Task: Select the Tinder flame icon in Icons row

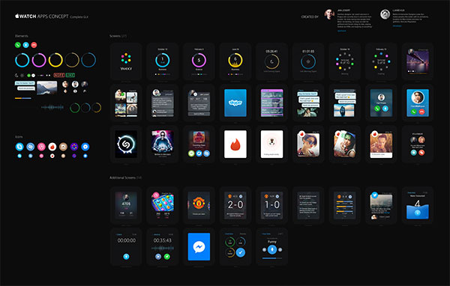Action: click(52, 147)
